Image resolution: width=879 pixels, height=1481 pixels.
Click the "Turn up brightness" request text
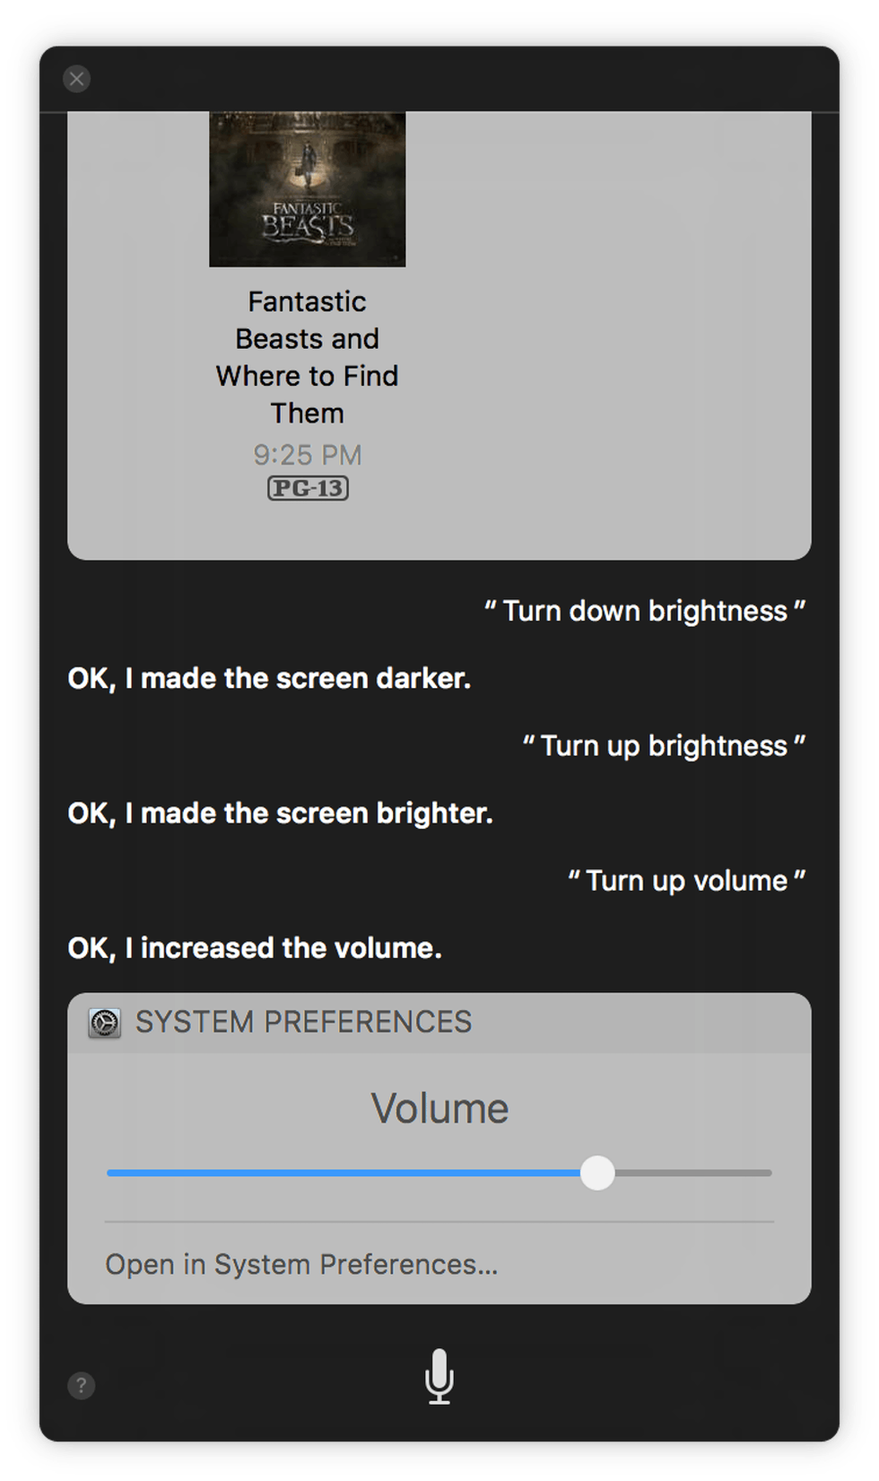tap(664, 745)
